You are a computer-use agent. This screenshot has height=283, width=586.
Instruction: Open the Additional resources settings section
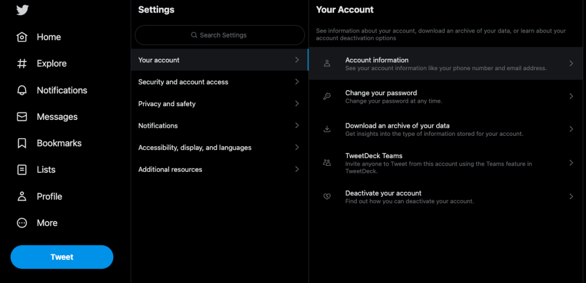click(170, 169)
